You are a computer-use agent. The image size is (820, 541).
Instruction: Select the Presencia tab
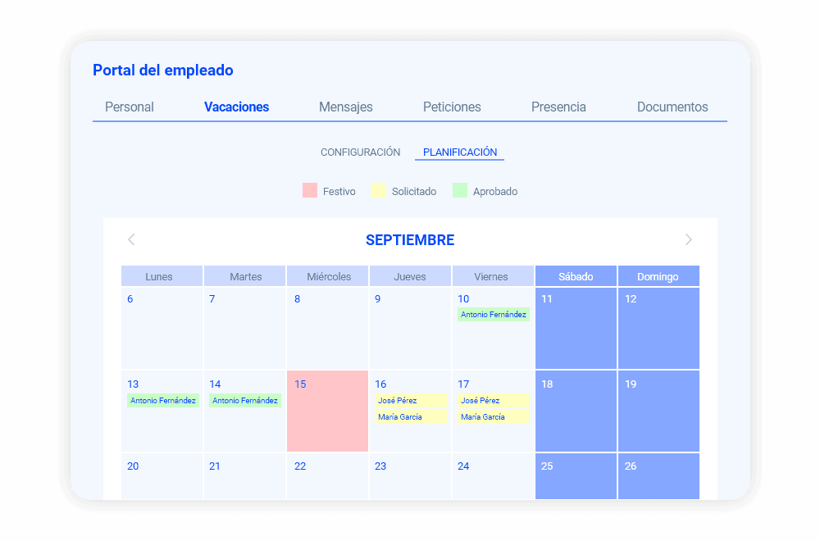tap(558, 107)
